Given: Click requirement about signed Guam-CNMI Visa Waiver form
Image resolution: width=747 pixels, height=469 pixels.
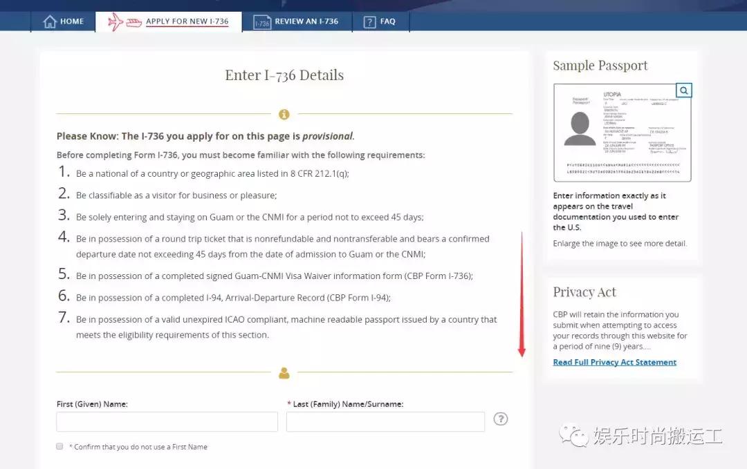Looking at the screenshot, I should (275, 276).
